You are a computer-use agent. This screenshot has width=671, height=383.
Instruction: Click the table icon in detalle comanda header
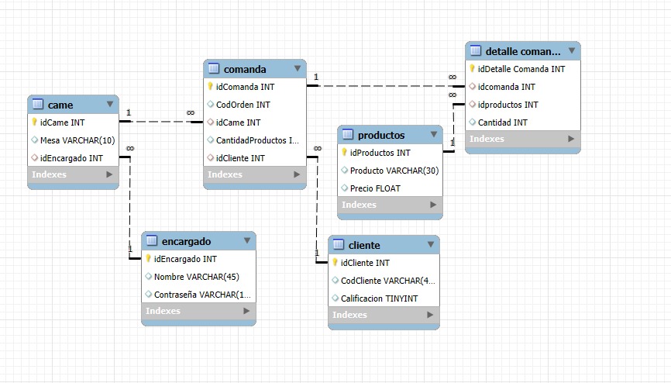476,51
